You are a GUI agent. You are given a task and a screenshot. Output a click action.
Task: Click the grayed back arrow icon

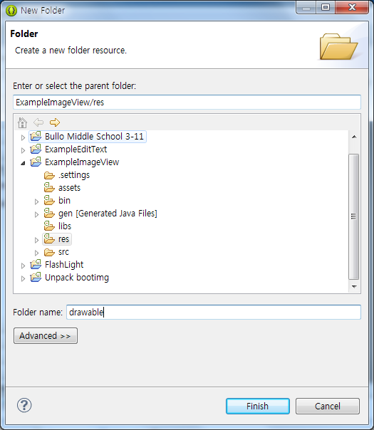(38, 122)
